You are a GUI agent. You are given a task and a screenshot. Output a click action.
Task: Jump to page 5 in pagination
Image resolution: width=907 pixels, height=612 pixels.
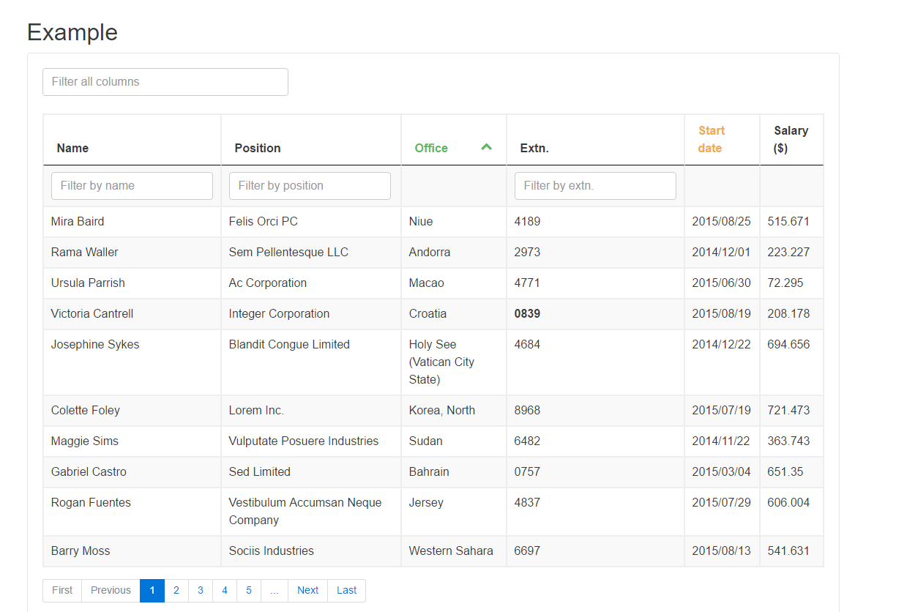[x=249, y=591]
